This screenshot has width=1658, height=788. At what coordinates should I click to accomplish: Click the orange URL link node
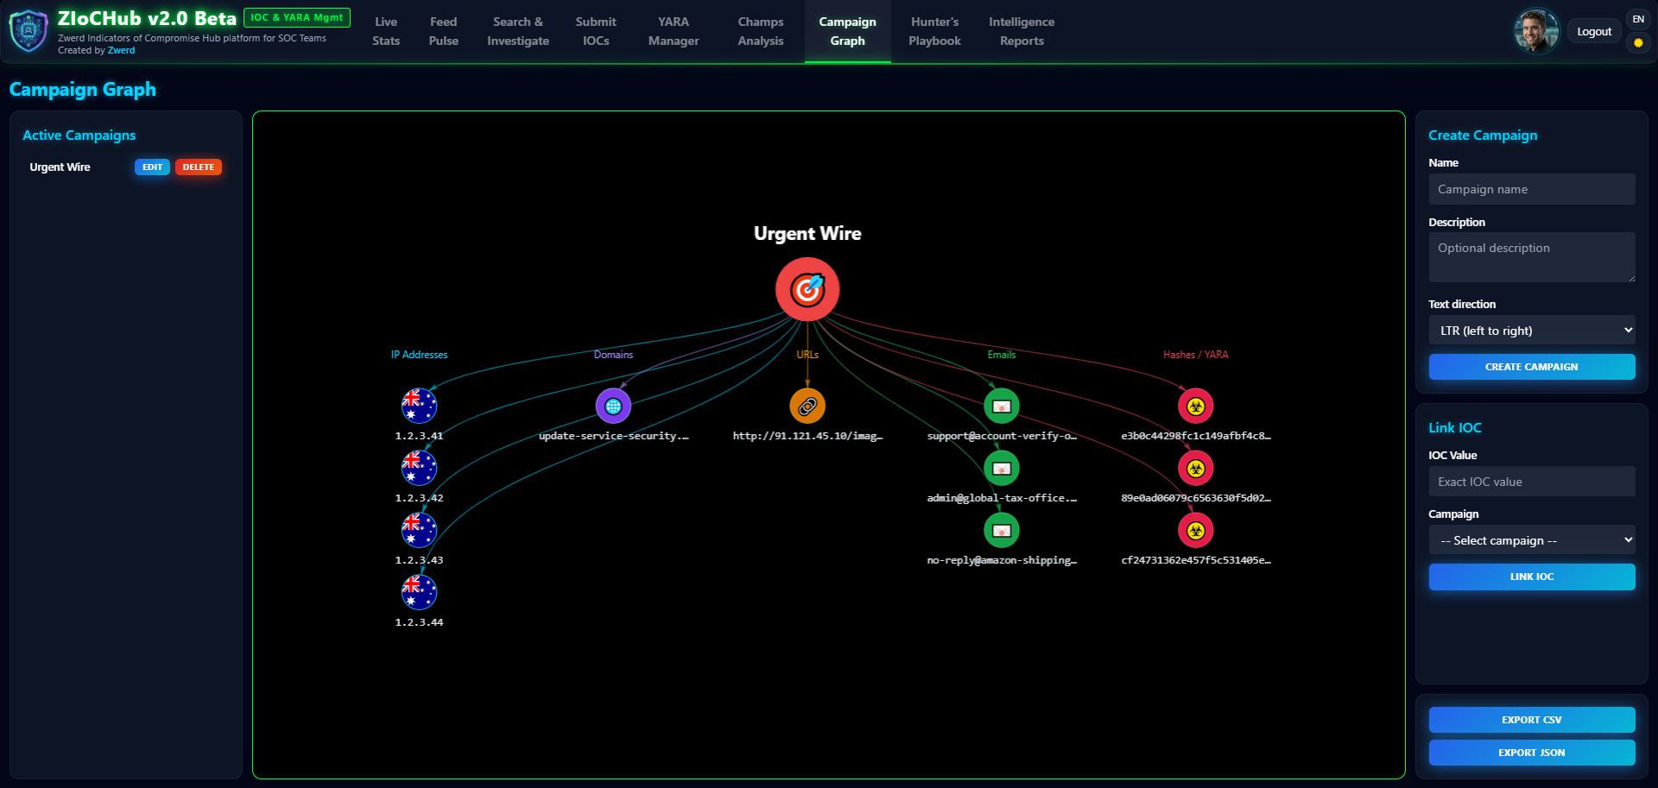click(x=807, y=406)
